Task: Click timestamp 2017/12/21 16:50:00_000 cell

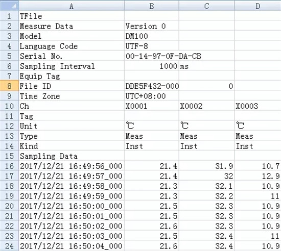Action: pyautogui.click(x=72, y=206)
